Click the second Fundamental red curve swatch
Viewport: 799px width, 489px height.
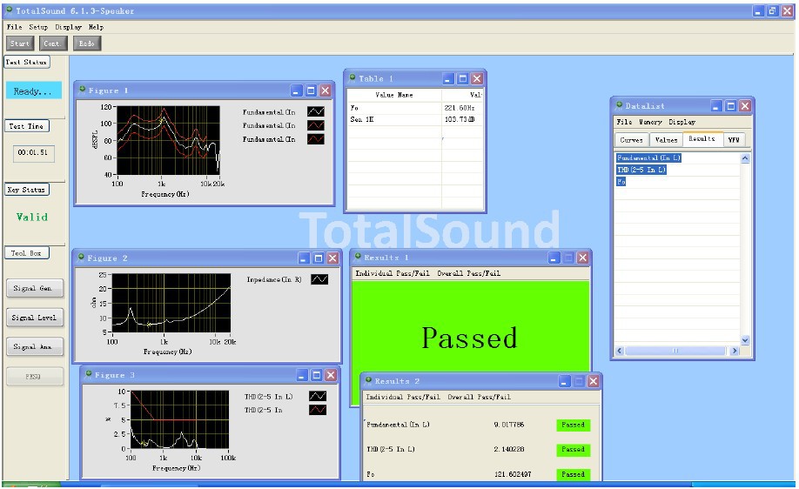316,125
